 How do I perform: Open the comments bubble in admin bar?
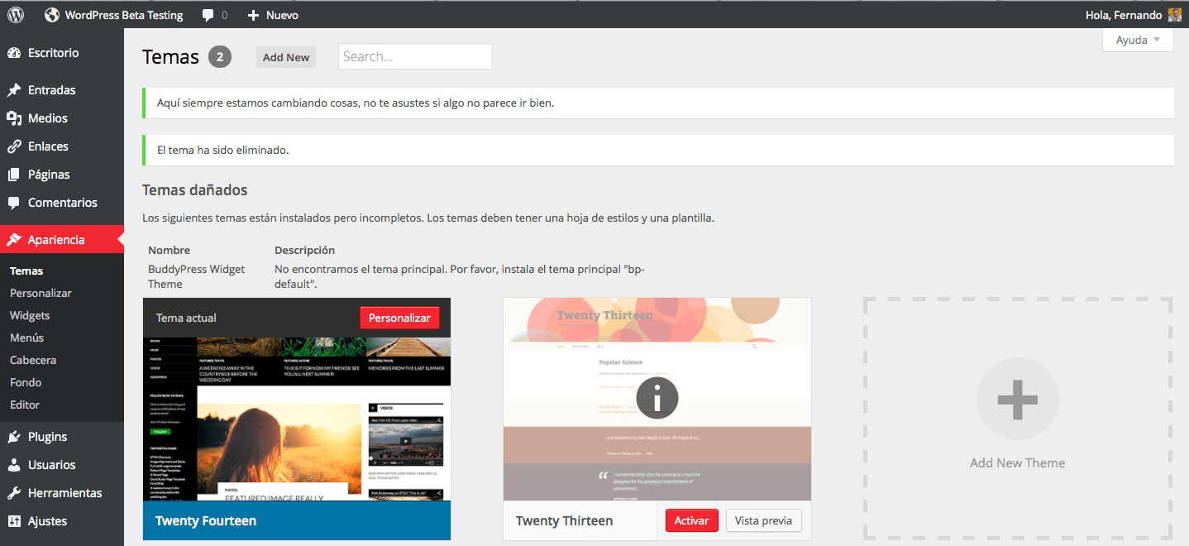pos(208,15)
